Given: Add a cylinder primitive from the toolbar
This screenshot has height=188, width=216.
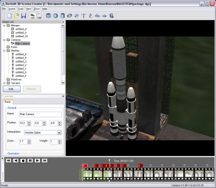Looking at the screenshot, I should point(63,16).
